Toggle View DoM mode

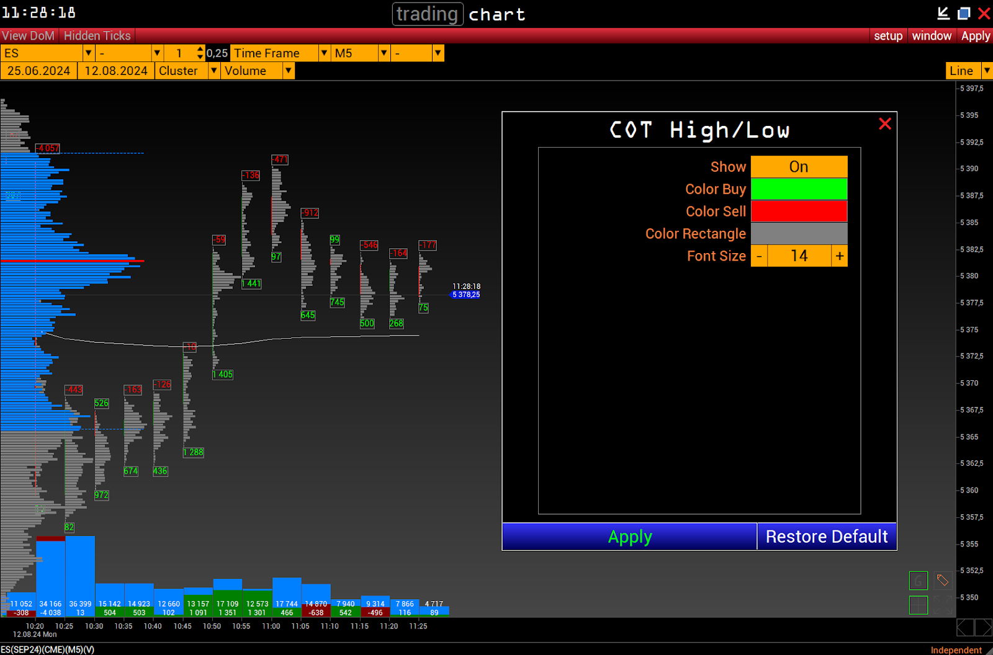(29, 36)
